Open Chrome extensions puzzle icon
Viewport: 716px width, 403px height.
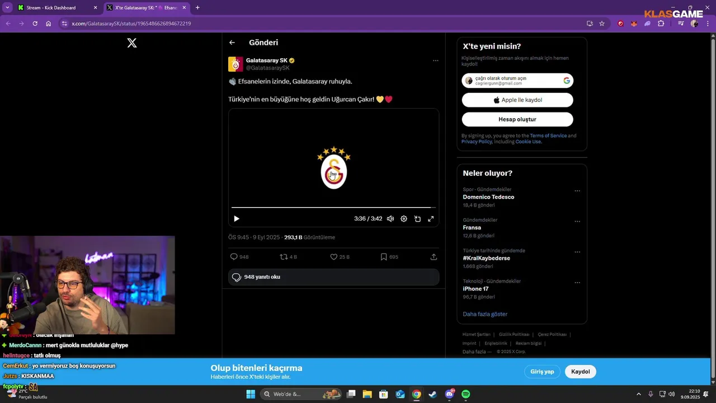click(661, 24)
